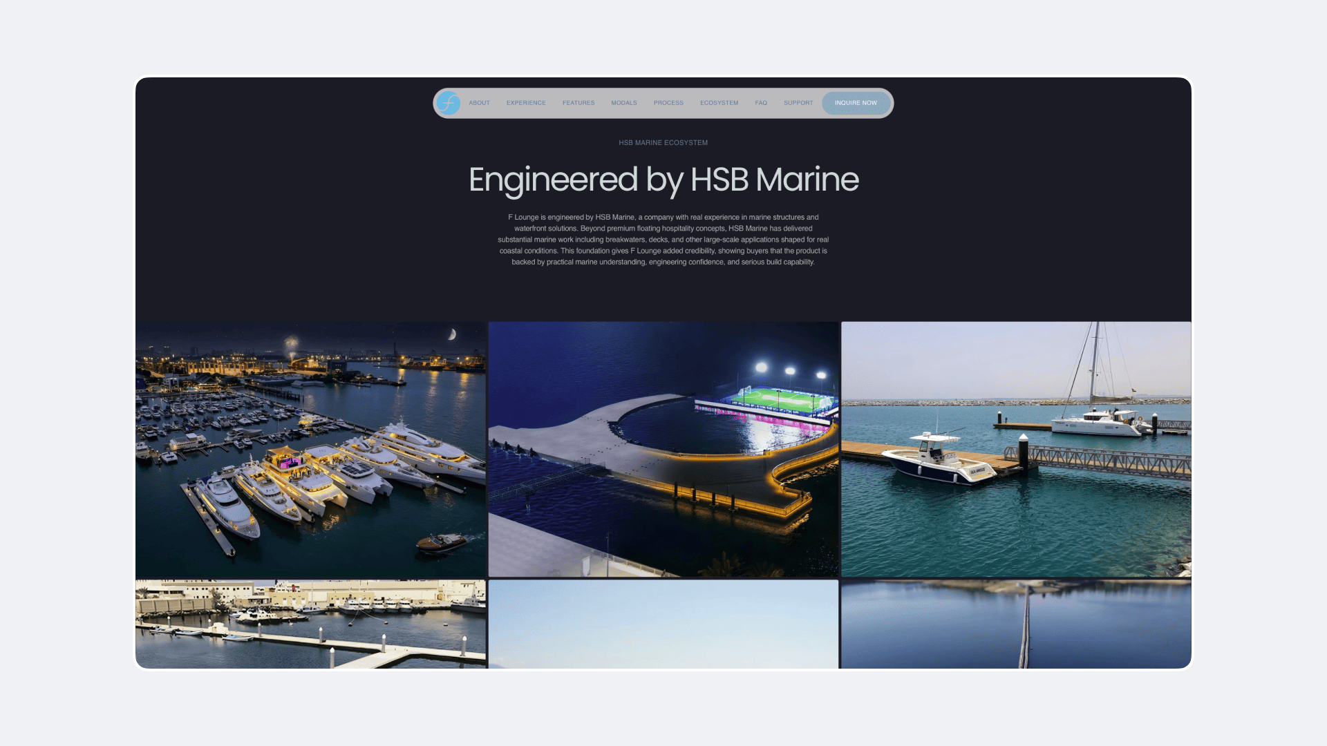This screenshot has width=1327, height=746.
Task: Select the Features nav item
Action: [x=578, y=103]
